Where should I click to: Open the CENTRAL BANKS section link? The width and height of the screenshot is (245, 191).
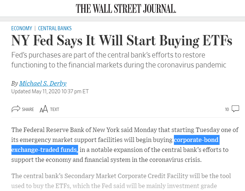tap(55, 28)
